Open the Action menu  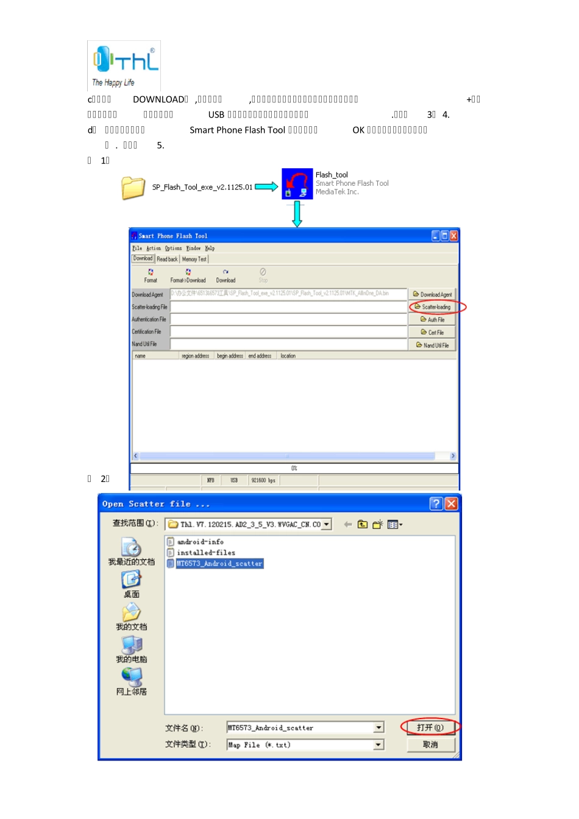[x=154, y=248]
